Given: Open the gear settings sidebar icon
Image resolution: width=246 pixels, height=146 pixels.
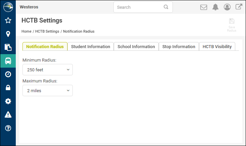Looking at the screenshot, I should click(x=8, y=101).
